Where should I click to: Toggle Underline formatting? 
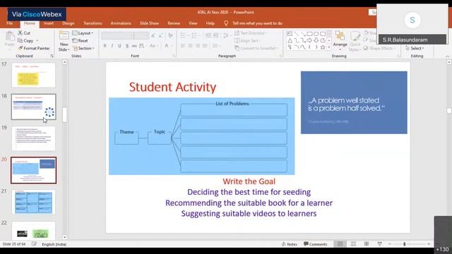pyautogui.click(x=119, y=46)
